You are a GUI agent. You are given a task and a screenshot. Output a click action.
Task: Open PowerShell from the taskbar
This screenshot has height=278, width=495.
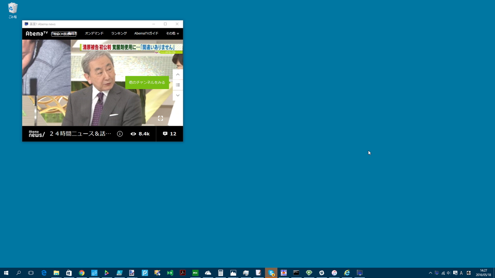click(119, 273)
